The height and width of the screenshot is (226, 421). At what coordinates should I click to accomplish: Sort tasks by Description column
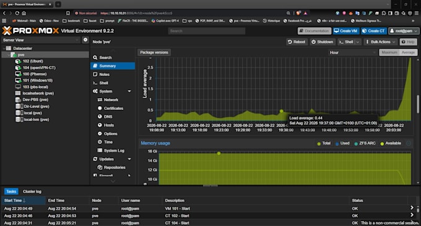(x=256, y=201)
